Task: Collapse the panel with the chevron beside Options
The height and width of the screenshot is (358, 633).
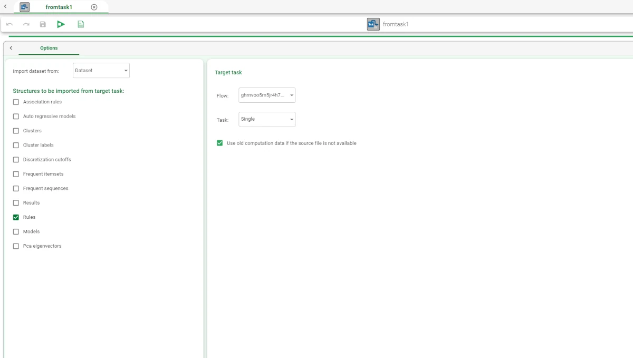Action: tap(11, 48)
